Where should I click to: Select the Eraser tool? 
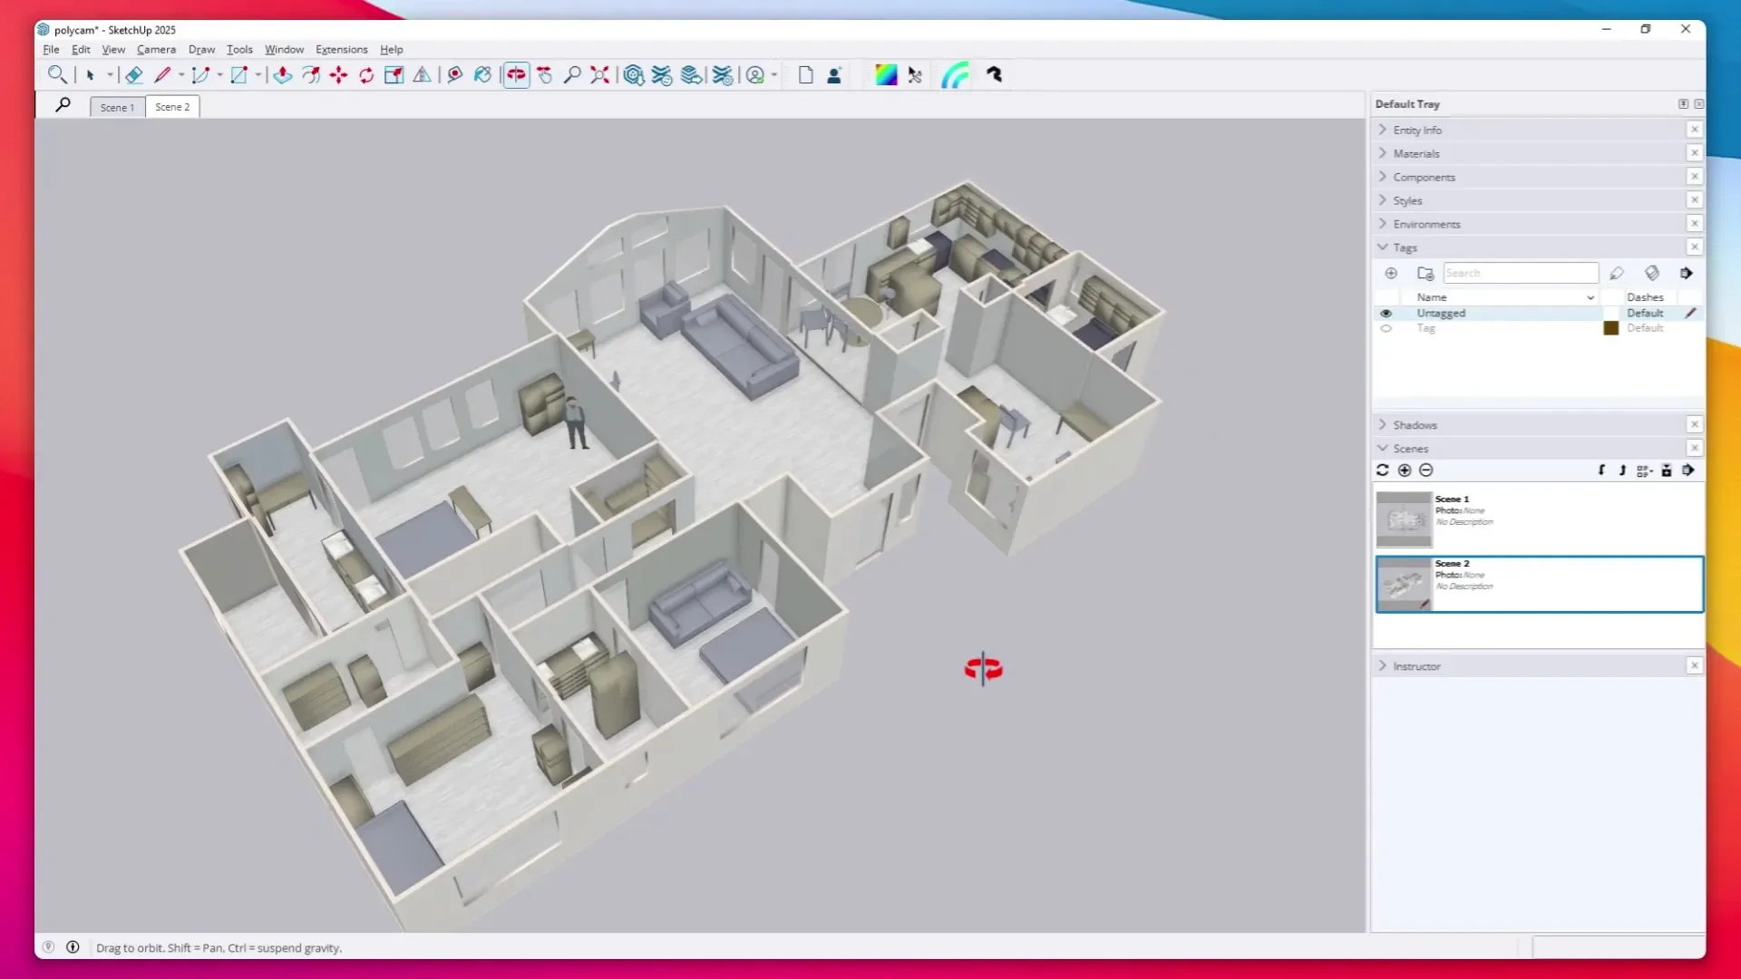pos(134,74)
